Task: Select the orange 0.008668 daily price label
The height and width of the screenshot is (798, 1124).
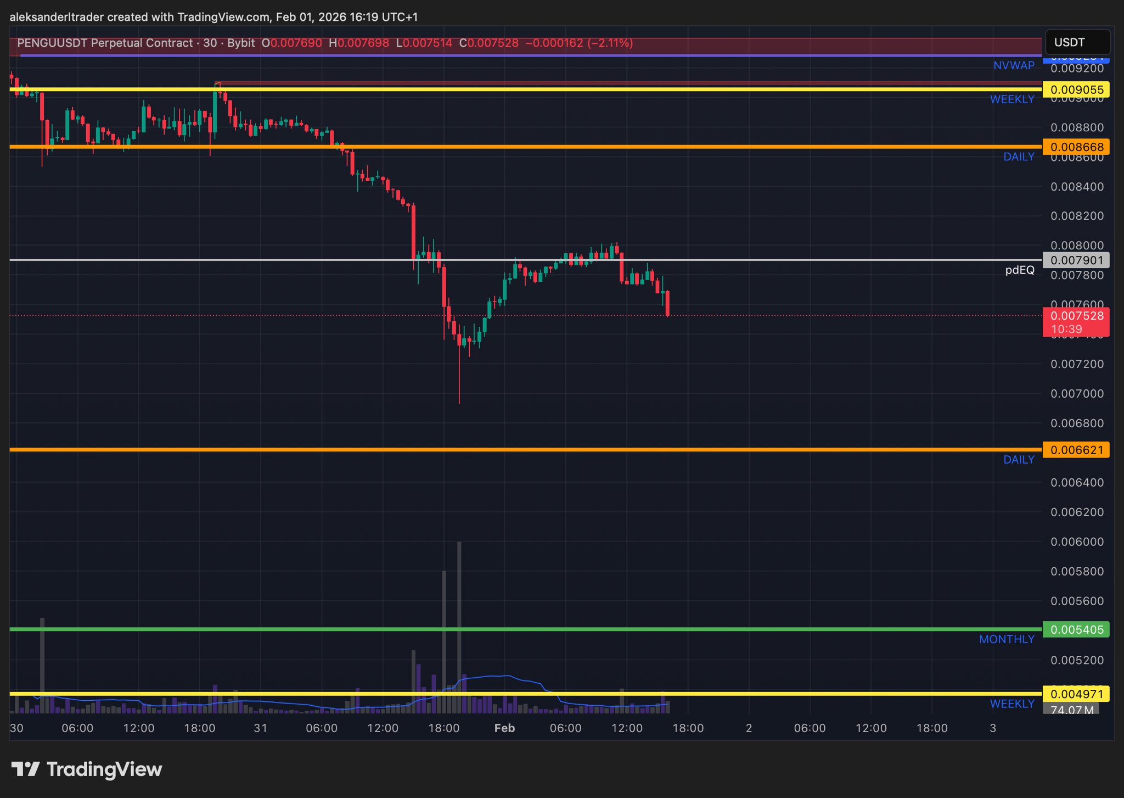Action: pyautogui.click(x=1076, y=147)
